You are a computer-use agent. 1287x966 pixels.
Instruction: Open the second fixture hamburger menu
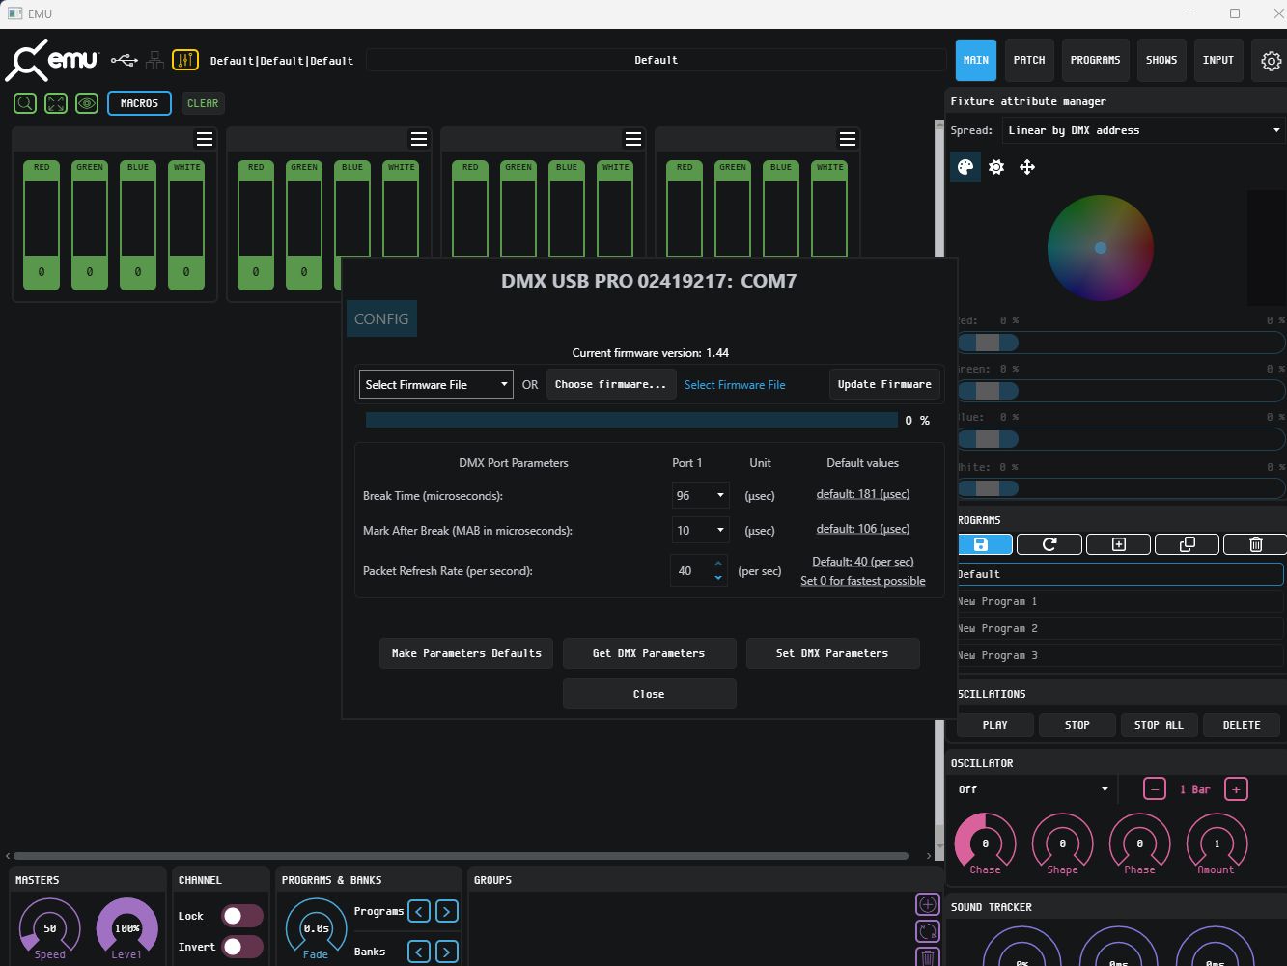tap(419, 139)
